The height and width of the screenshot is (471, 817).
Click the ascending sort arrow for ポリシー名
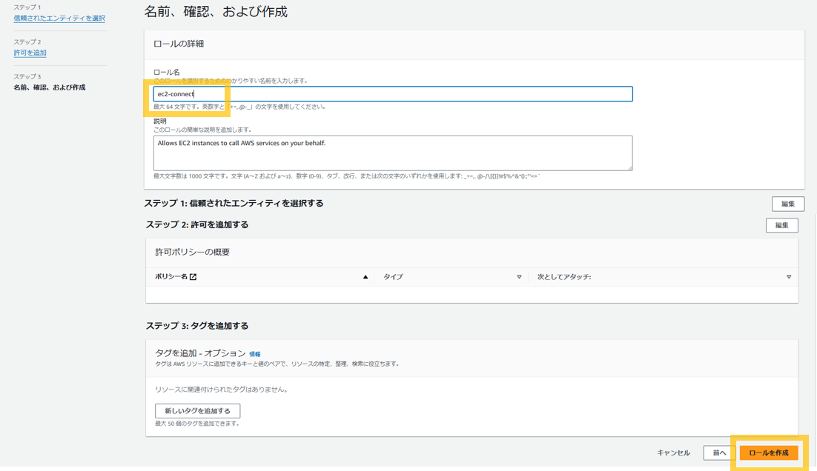(365, 277)
